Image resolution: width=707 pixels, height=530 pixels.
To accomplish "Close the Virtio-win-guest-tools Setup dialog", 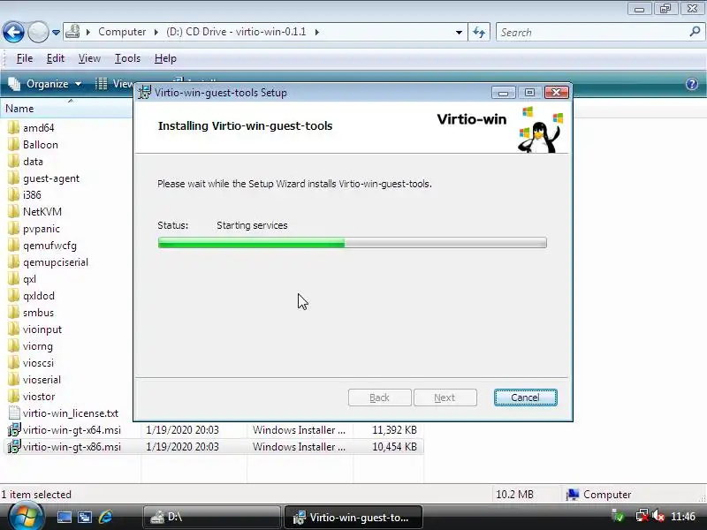I will [x=557, y=93].
